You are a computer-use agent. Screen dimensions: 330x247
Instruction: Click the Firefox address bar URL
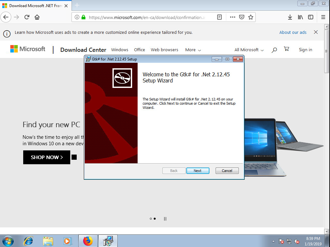tap(147, 17)
